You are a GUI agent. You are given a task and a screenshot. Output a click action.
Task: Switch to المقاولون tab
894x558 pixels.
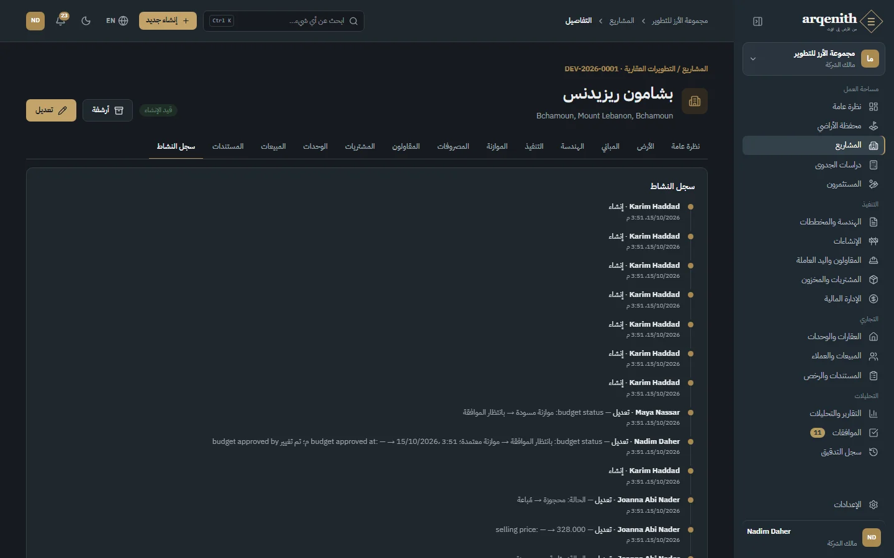coord(406,146)
